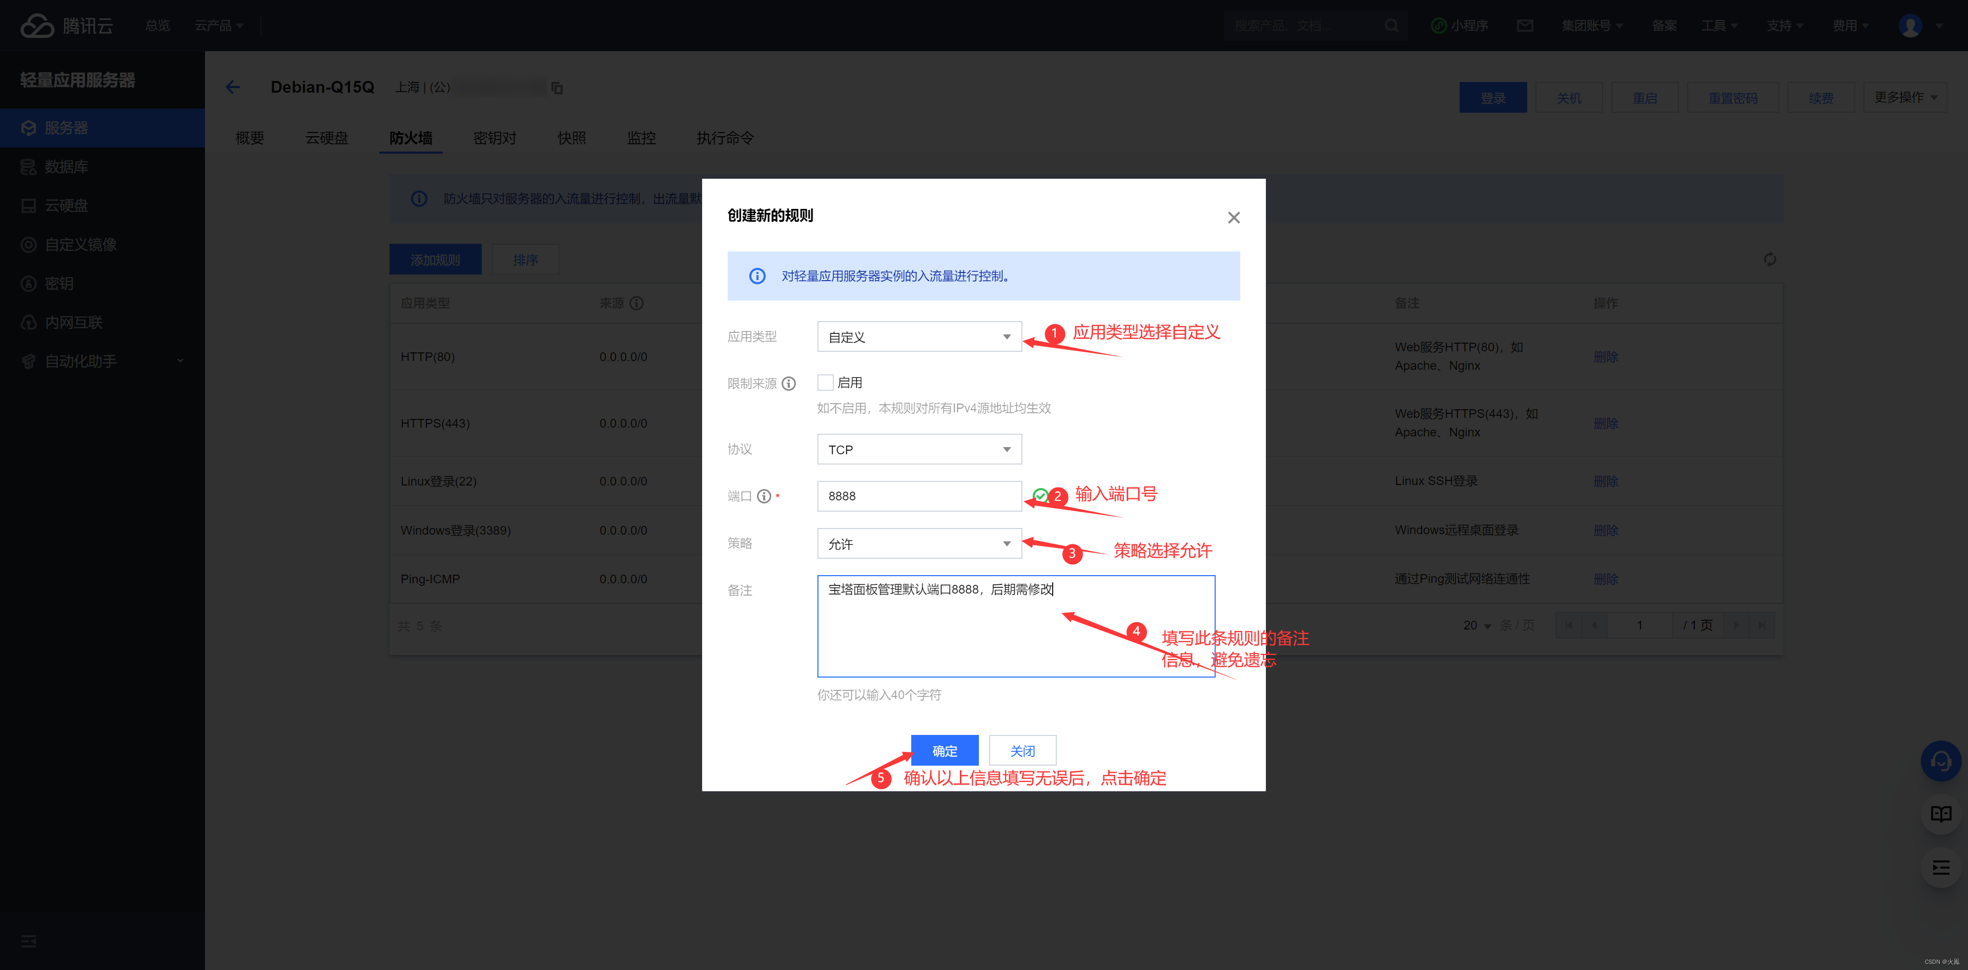The width and height of the screenshot is (1968, 970).
Task: Open the 更多操作 dropdown
Action: (1904, 97)
